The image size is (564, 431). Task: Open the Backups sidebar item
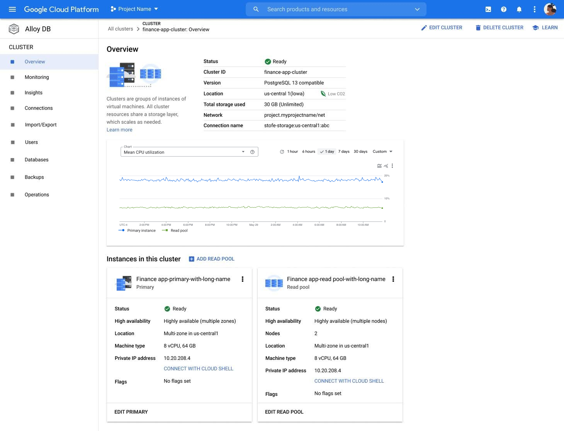[x=49, y=177]
